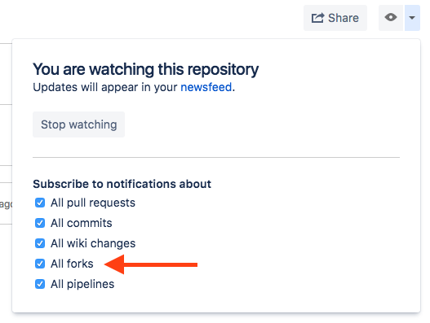Click the "All pull requests" label text
The height and width of the screenshot is (323, 430).
93,203
